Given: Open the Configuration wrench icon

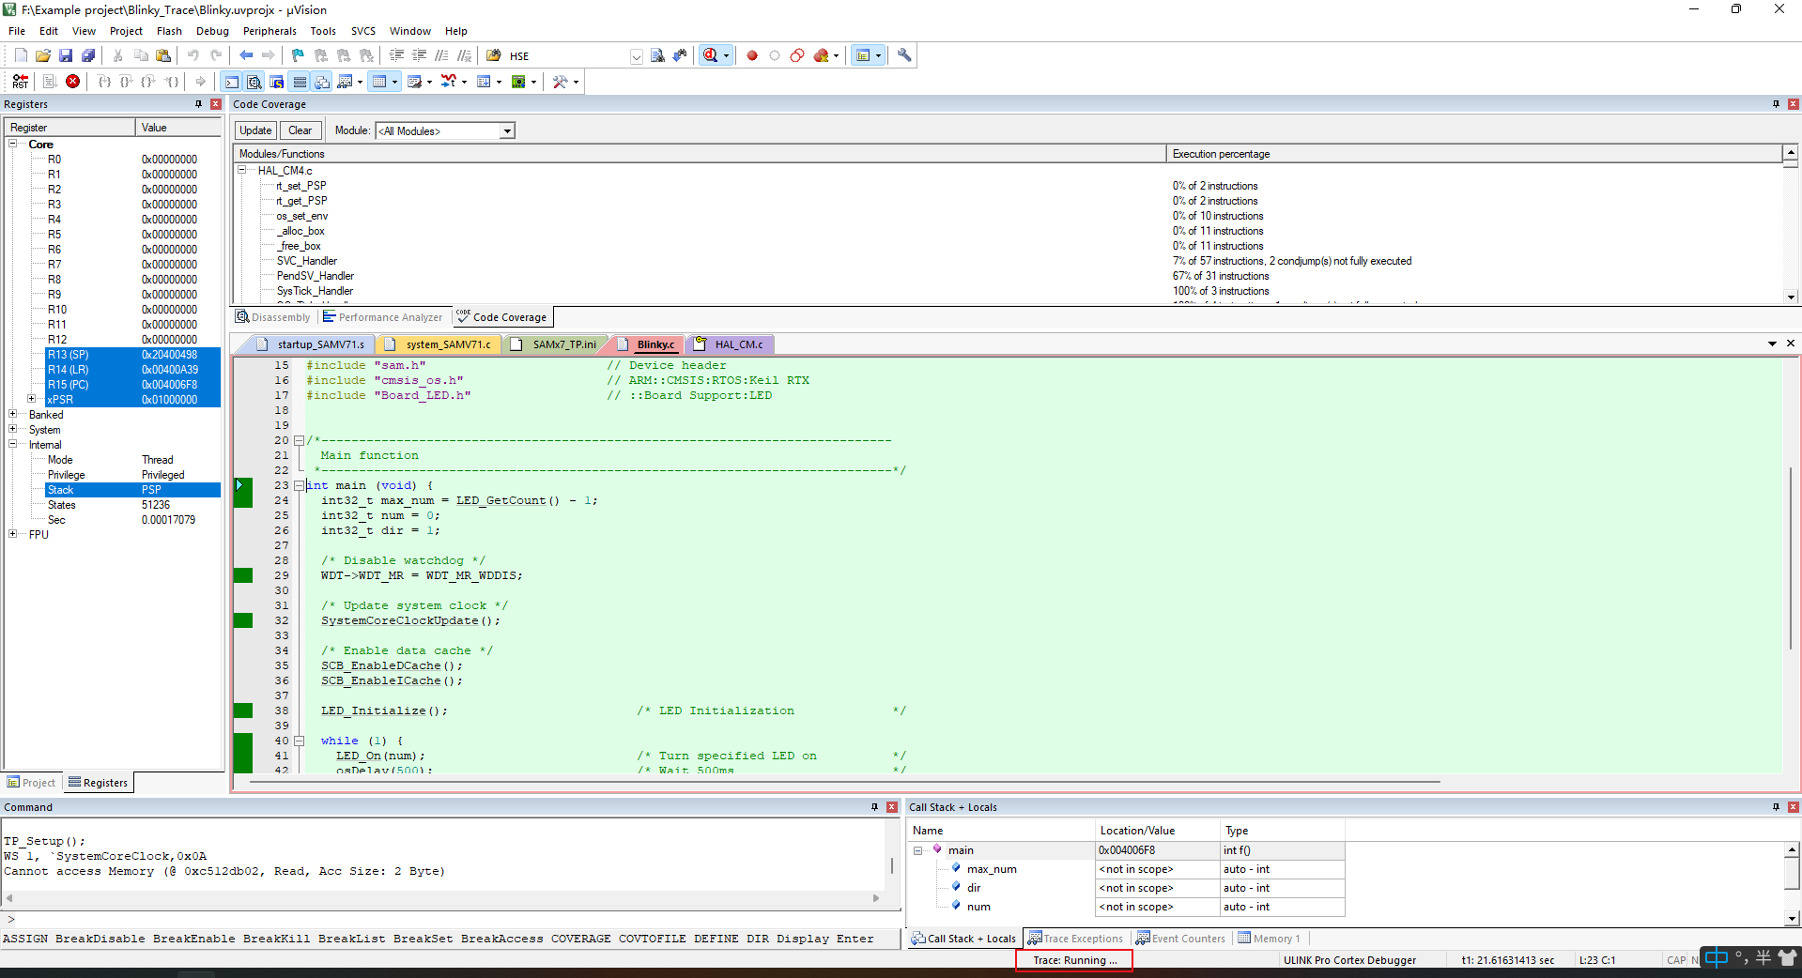Looking at the screenshot, I should (904, 55).
